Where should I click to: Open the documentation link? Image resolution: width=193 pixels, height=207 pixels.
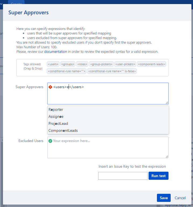pyautogui.click(x=55, y=51)
